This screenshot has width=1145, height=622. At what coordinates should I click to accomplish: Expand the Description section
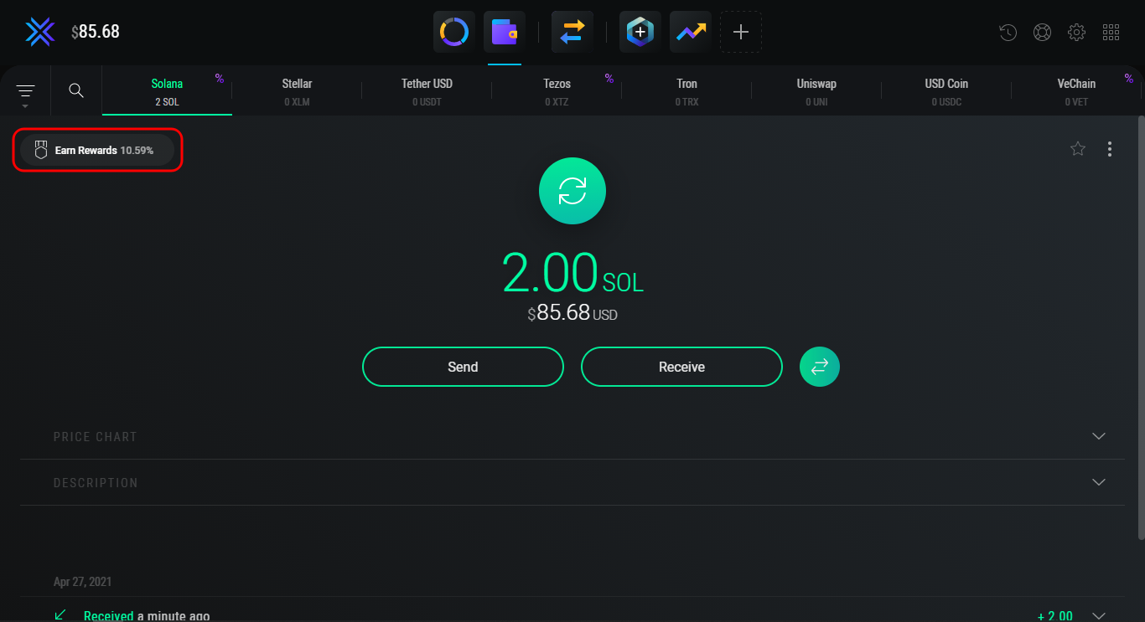click(1099, 482)
